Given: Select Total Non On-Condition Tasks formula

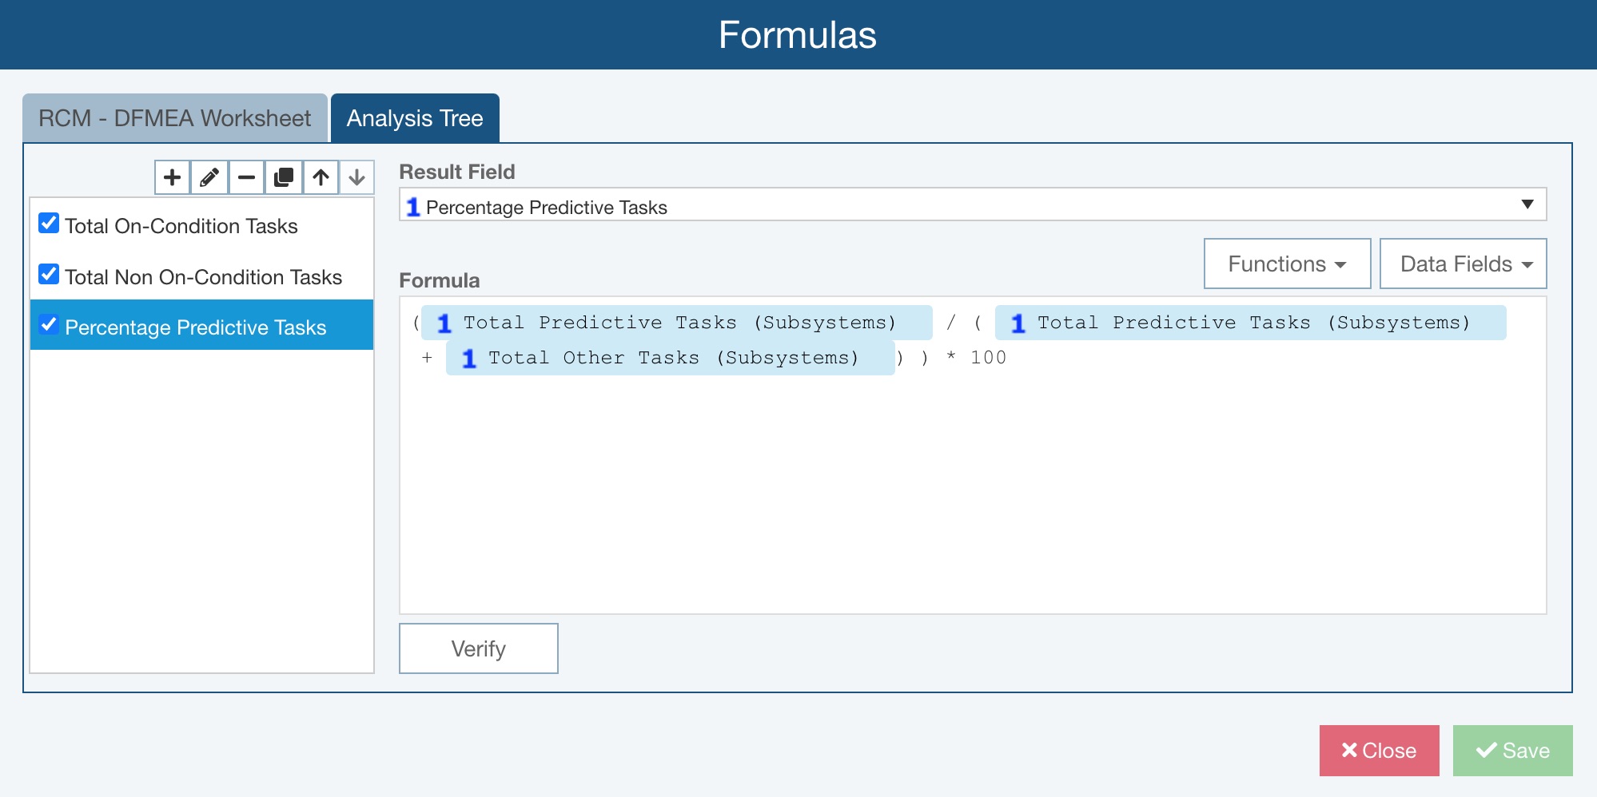Looking at the screenshot, I should tap(203, 277).
